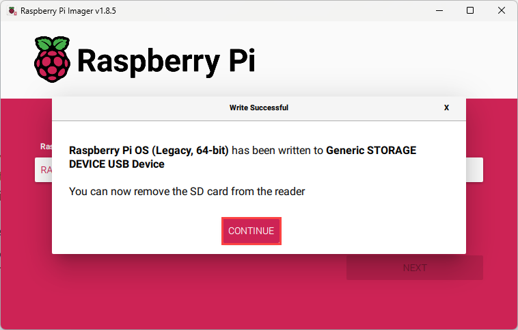Click the word Pi in the banner
Viewport: 518px width, 330px height.
click(x=241, y=60)
